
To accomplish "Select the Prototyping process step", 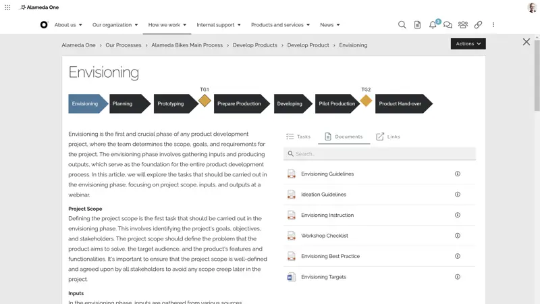I will [x=175, y=104].
